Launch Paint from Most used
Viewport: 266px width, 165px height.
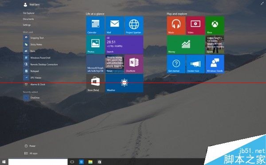click(x=29, y=51)
